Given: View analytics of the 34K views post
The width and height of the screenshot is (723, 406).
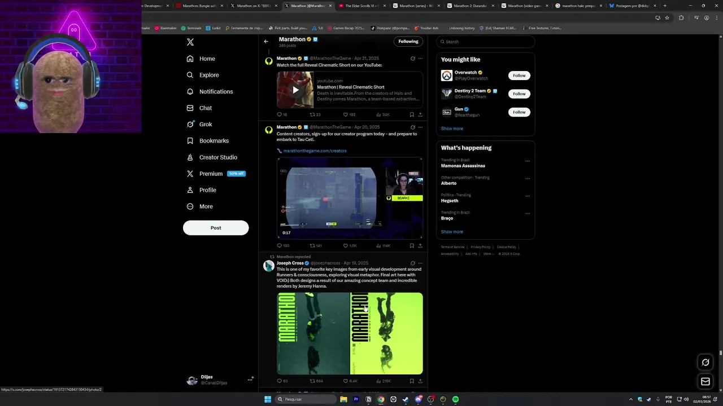Looking at the screenshot, I should (382, 114).
